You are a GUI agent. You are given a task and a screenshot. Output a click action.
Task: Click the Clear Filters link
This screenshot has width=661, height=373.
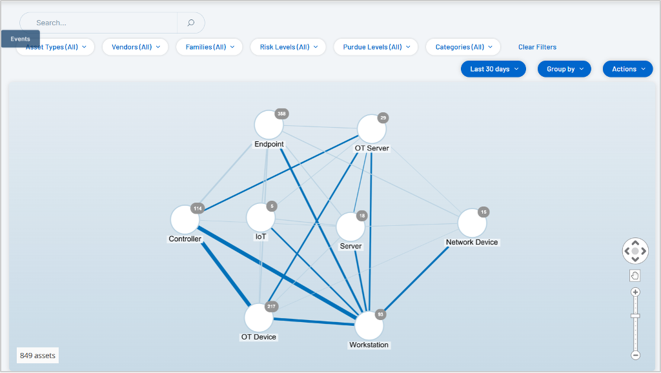coord(538,47)
